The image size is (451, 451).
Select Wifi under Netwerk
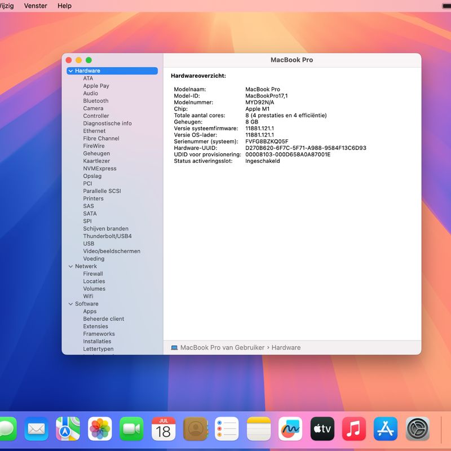(88, 296)
